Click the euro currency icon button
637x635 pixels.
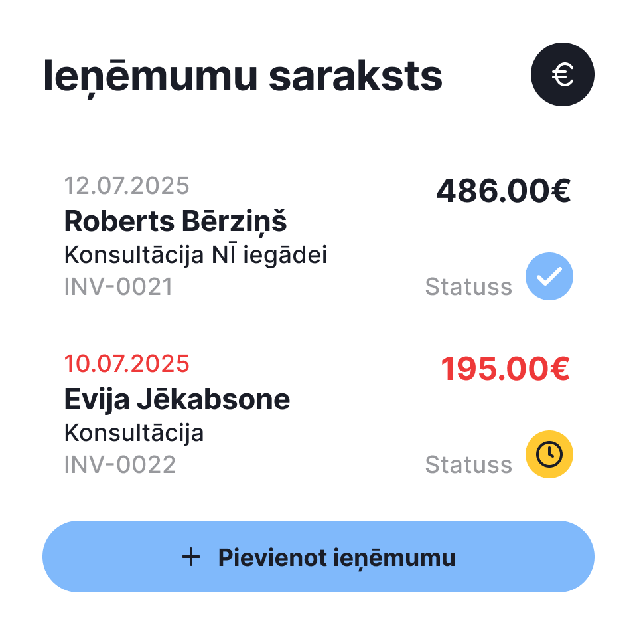(x=562, y=74)
